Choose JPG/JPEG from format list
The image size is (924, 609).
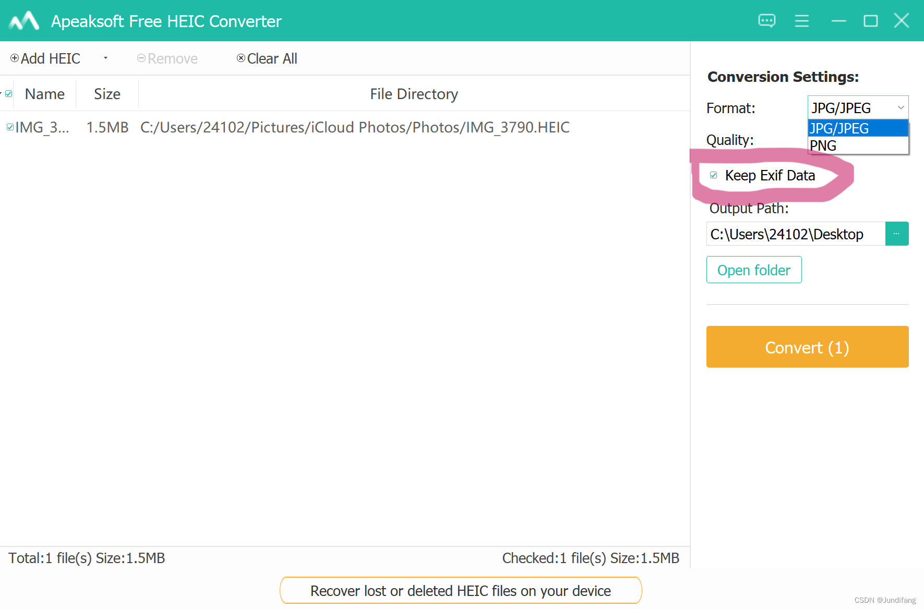[858, 128]
